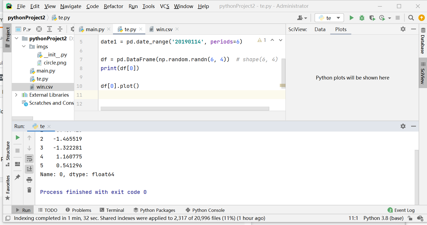The image size is (427, 225).
Task: Open the Navigate menu
Action: (x=71, y=6)
